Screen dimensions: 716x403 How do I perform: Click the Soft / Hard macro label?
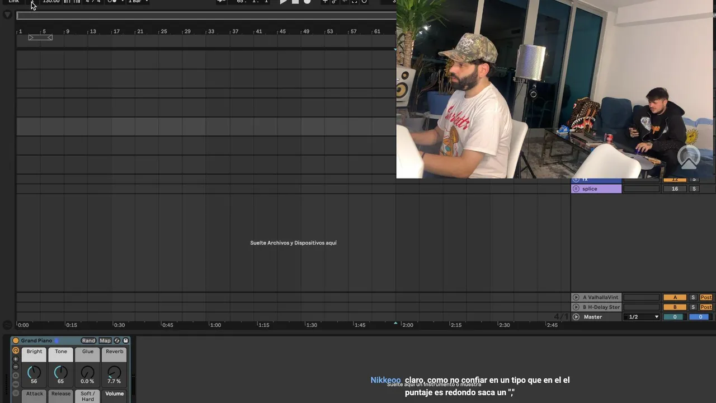coord(88,396)
